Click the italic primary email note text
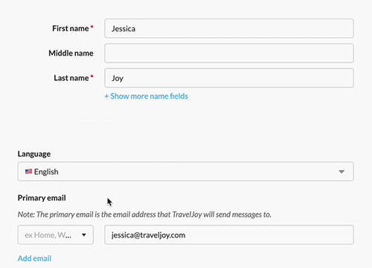 pyautogui.click(x=144, y=215)
